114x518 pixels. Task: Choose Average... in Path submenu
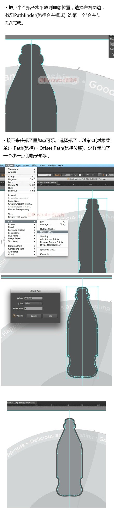53,225
